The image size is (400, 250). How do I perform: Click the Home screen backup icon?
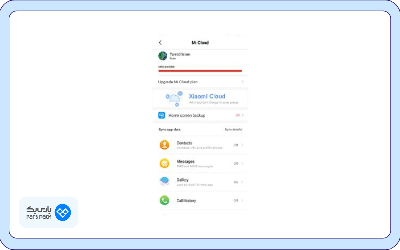click(x=162, y=115)
